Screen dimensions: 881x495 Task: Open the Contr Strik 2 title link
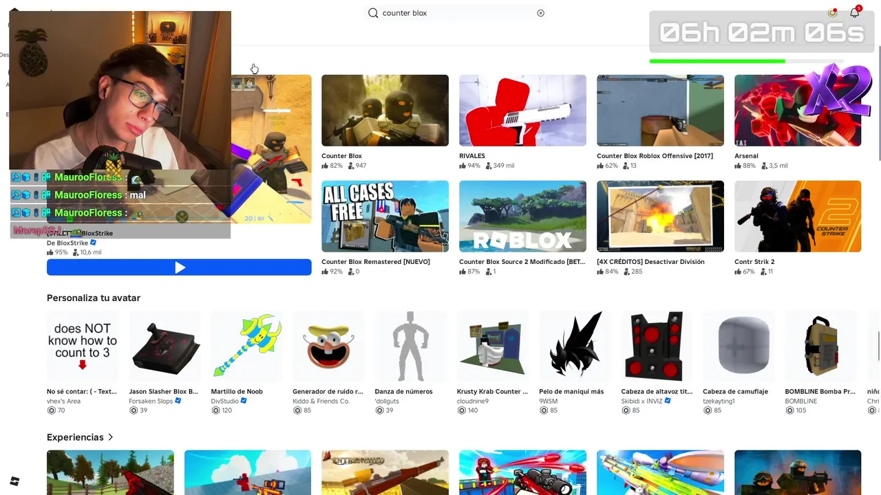coord(754,262)
